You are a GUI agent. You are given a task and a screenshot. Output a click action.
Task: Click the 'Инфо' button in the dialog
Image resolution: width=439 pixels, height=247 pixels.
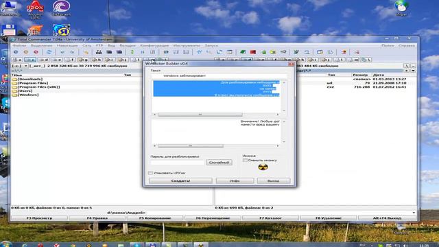tap(235, 181)
